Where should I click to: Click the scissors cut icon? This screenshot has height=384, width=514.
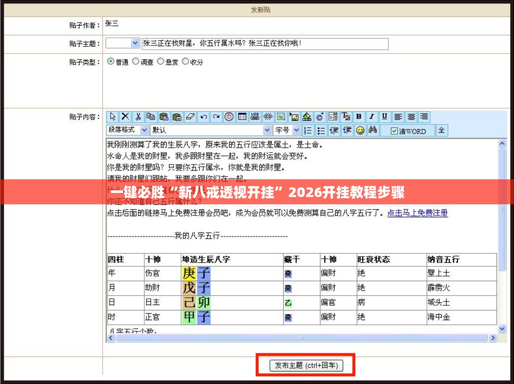pos(138,117)
